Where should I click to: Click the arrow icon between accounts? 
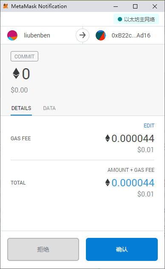82,35
